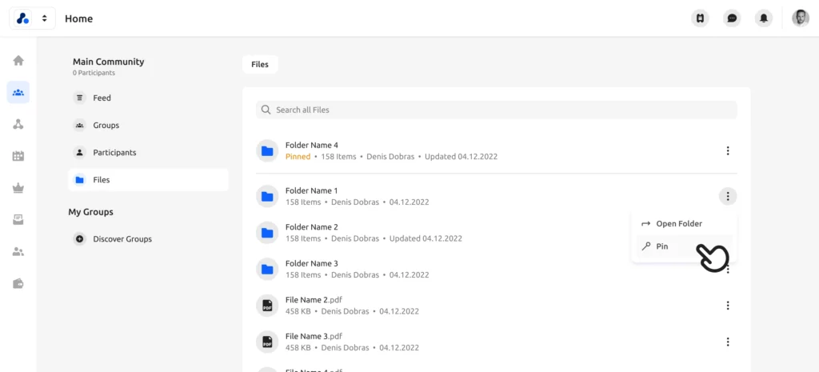The width and height of the screenshot is (819, 372).
Task: Open File Name 2.pdf title
Action: (314, 300)
